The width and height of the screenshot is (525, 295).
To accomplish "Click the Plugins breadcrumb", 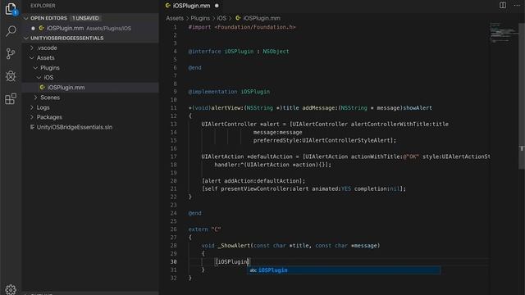I will click(x=200, y=18).
